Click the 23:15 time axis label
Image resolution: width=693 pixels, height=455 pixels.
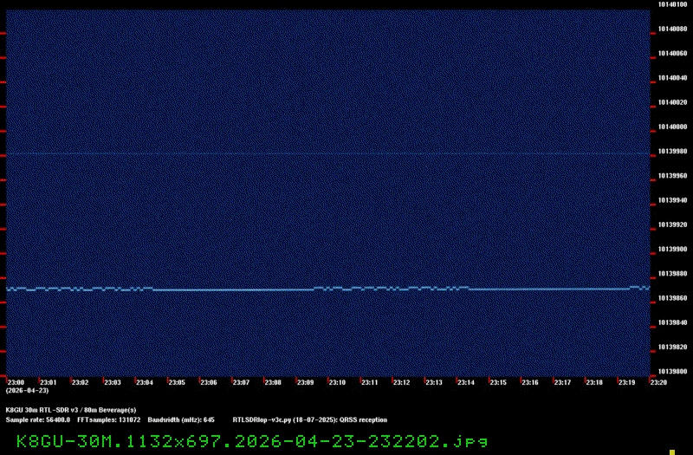[498, 382]
